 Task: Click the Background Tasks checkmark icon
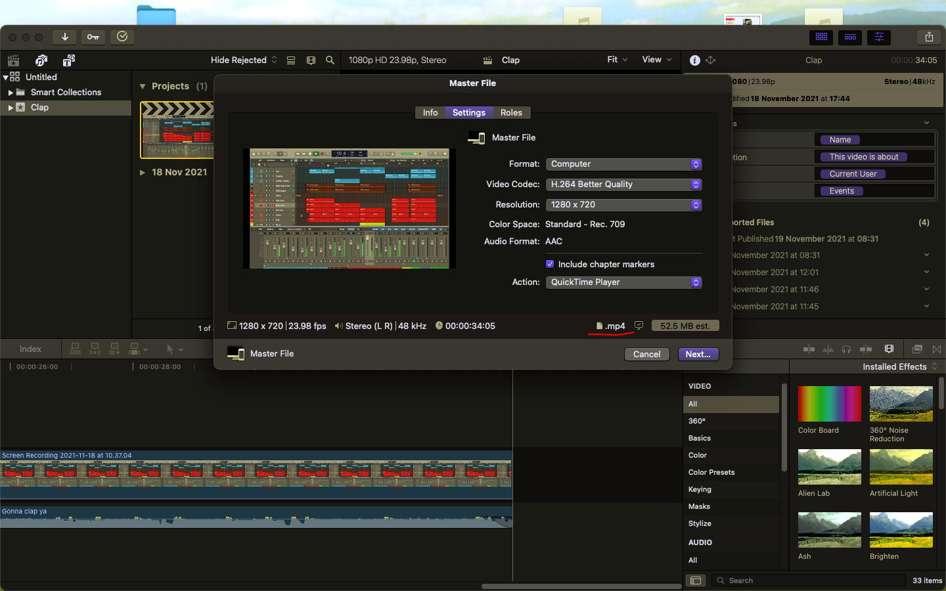coord(122,37)
